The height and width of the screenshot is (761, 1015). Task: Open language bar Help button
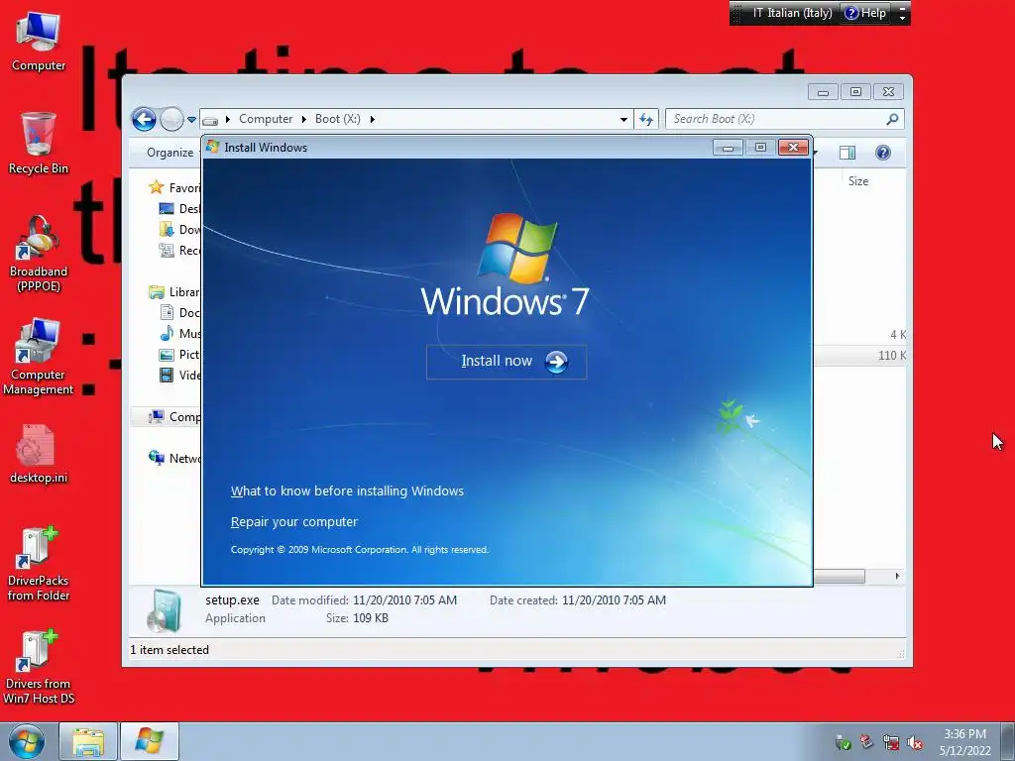865,13
